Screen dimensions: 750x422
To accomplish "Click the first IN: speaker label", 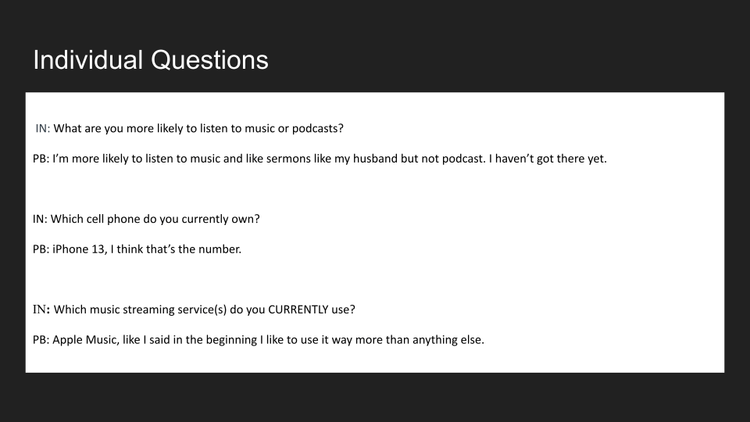I will point(42,128).
